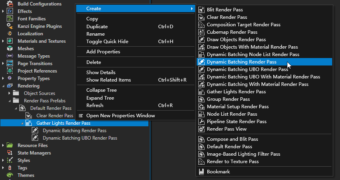Click the Image-Based Lighting Filter Pass icon
340x180 pixels.
(201, 154)
